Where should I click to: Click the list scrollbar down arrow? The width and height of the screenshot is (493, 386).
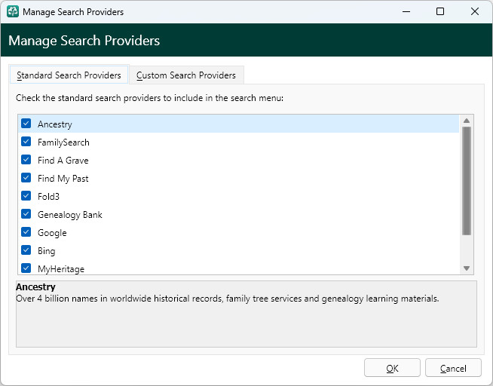467,268
